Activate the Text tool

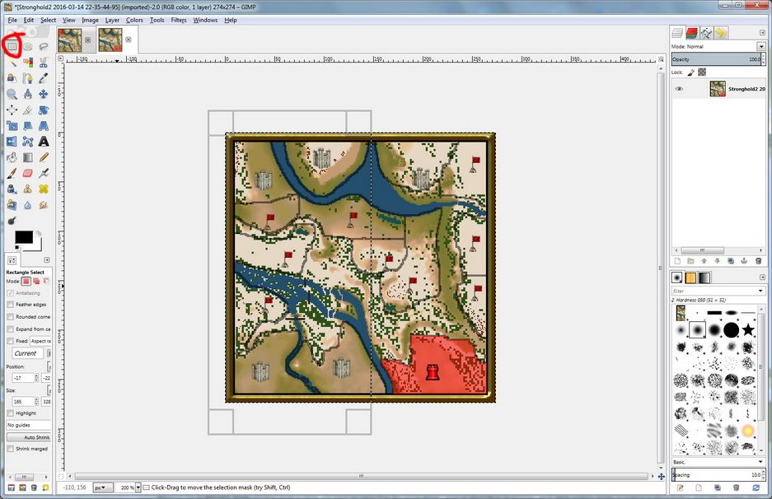[x=44, y=142]
